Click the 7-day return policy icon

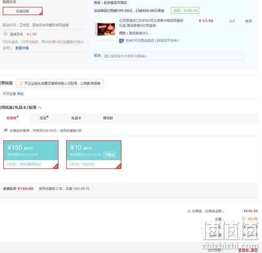(121, 41)
